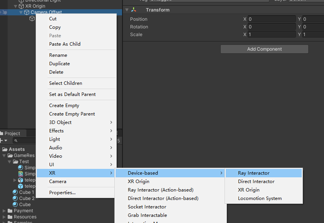
Task: Open the Audio submenu
Action: click(76, 147)
